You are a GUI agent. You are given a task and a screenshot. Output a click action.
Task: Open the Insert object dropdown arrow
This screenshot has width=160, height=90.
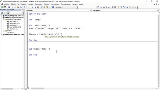point(7,7)
